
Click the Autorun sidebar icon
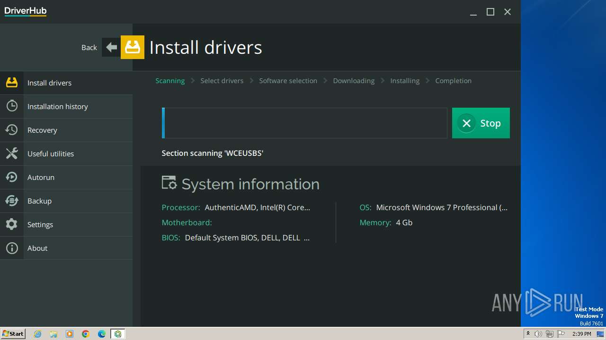coord(12,177)
